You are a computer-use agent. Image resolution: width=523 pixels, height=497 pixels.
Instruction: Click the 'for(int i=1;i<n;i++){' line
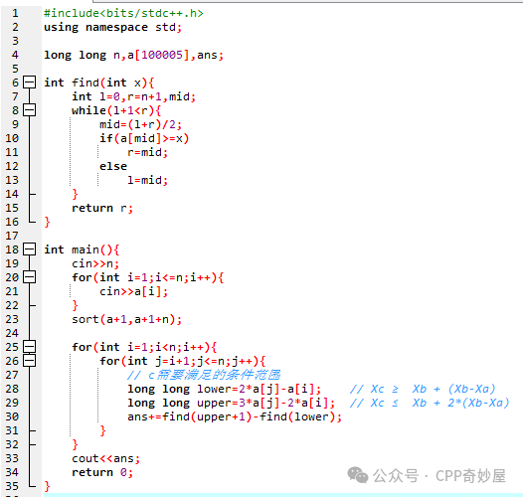tap(144, 347)
